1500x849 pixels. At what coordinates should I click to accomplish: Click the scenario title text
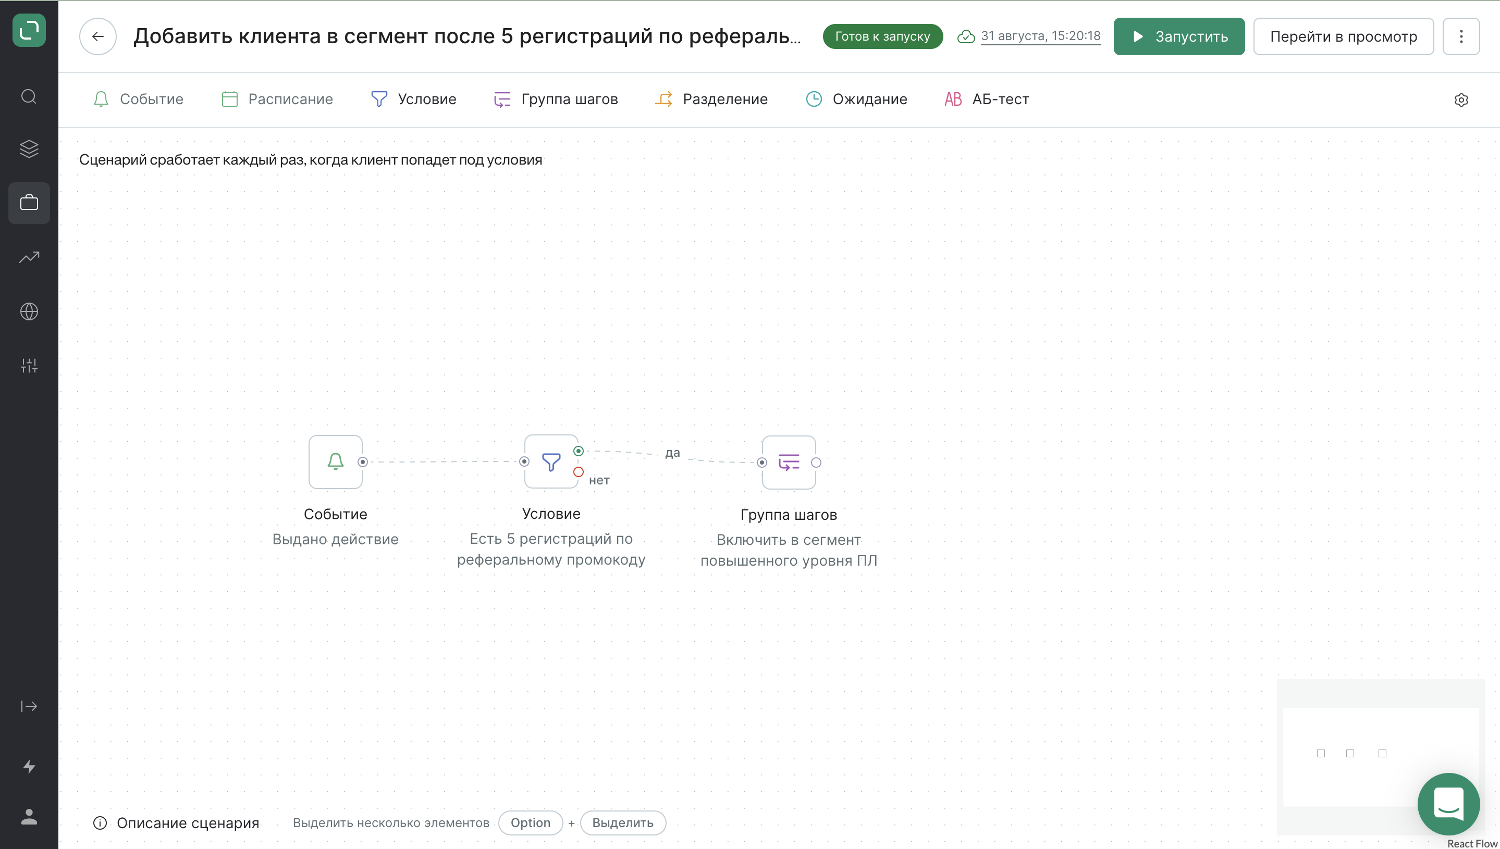coord(467,36)
